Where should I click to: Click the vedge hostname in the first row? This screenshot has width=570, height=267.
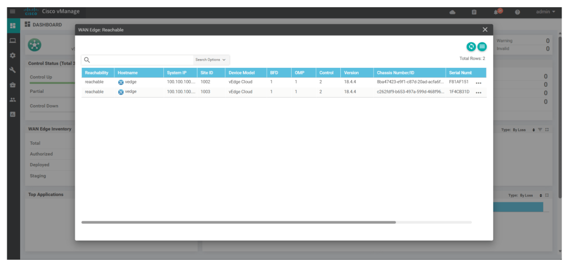click(131, 82)
